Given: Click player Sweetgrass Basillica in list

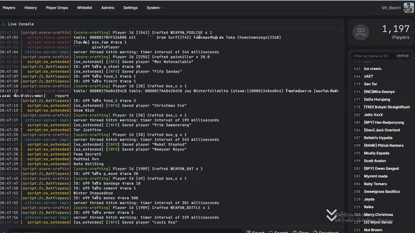Looking at the screenshot, I should [381, 192].
